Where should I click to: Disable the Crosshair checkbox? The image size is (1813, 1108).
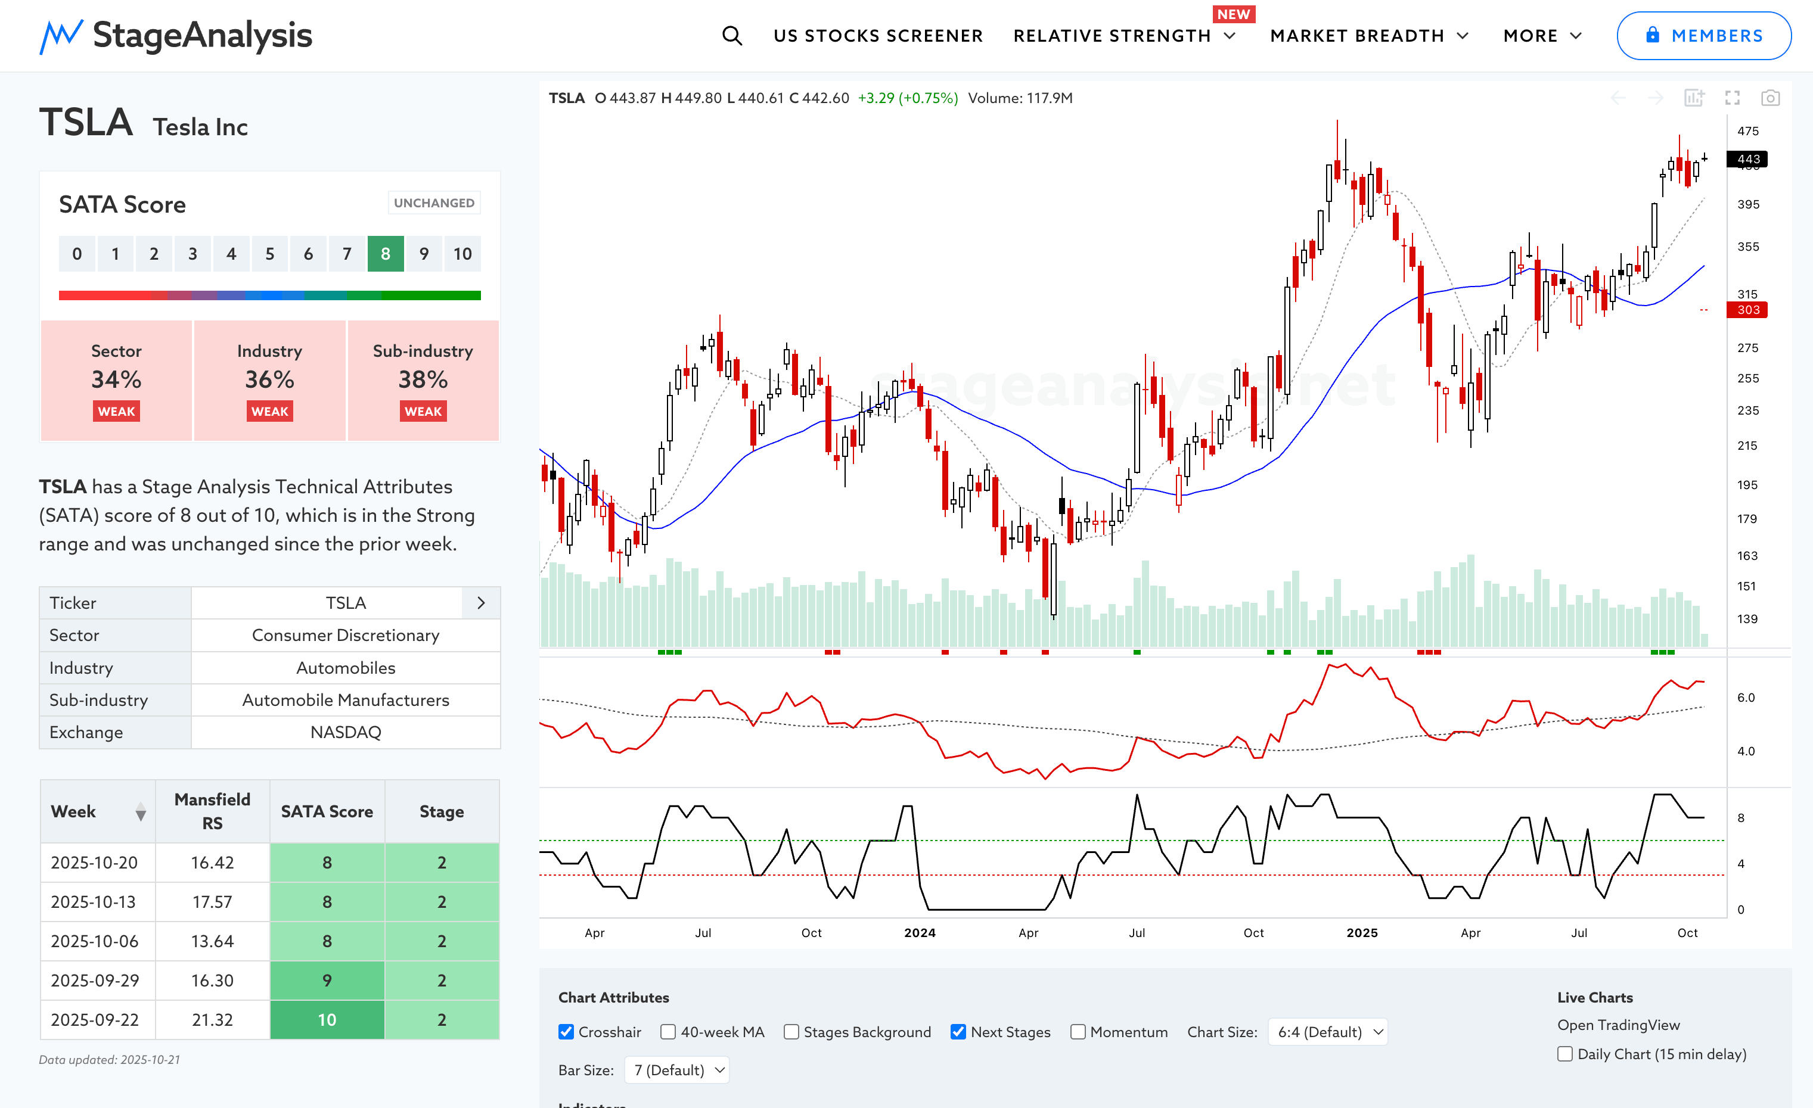tap(566, 1032)
